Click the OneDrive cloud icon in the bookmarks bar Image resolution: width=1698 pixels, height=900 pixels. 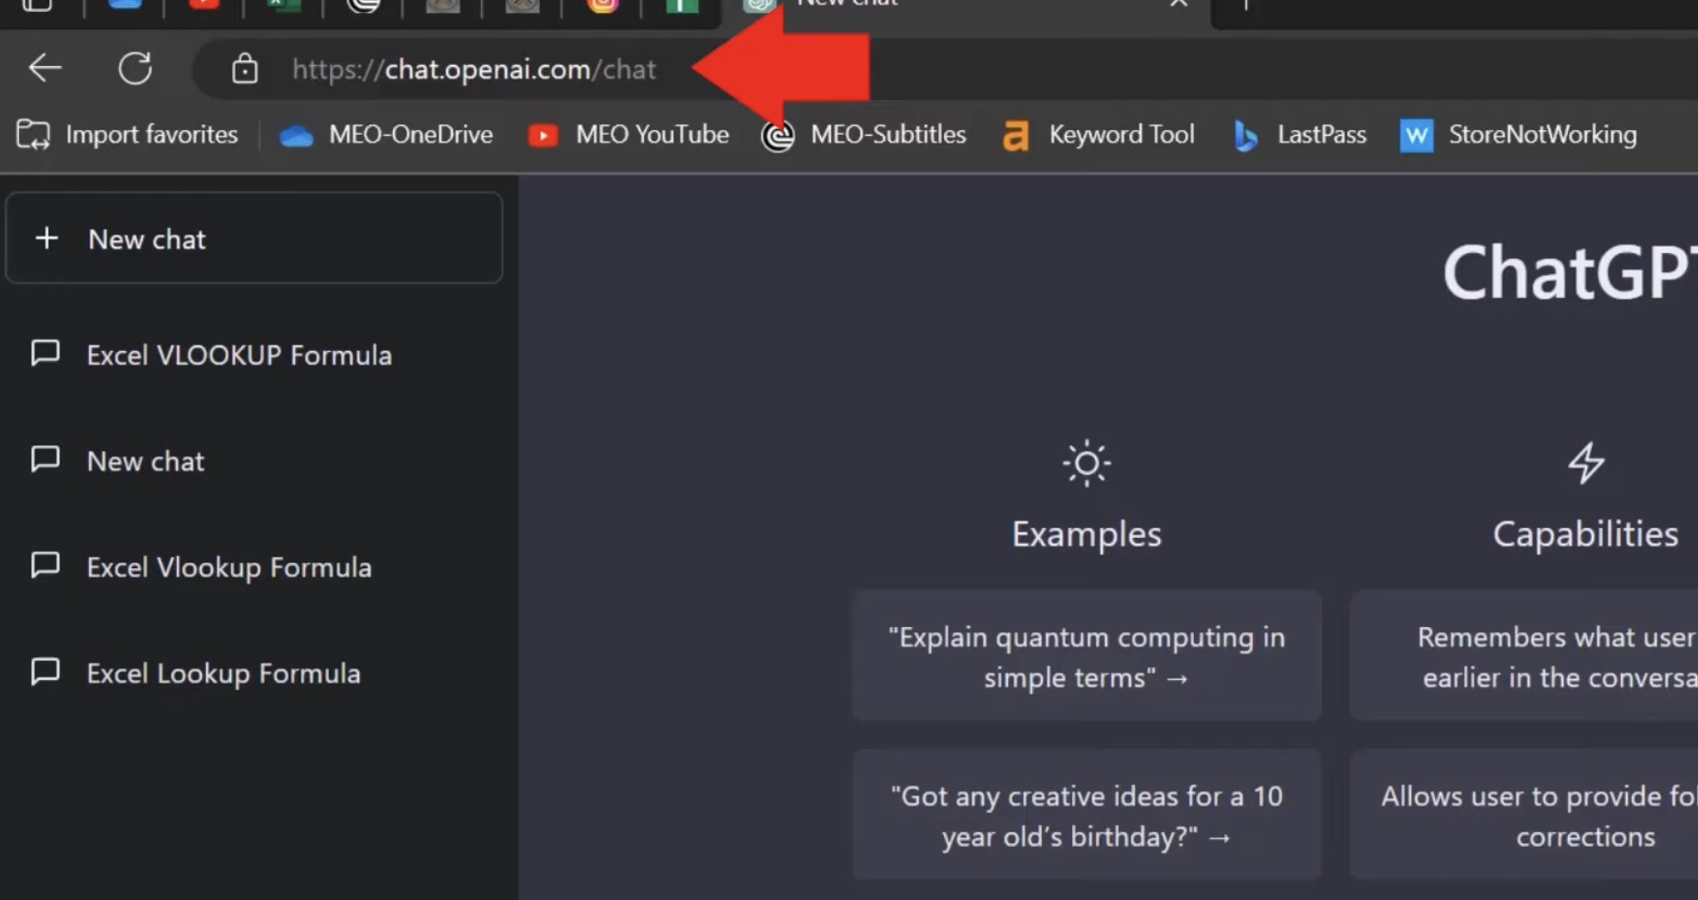pos(296,137)
